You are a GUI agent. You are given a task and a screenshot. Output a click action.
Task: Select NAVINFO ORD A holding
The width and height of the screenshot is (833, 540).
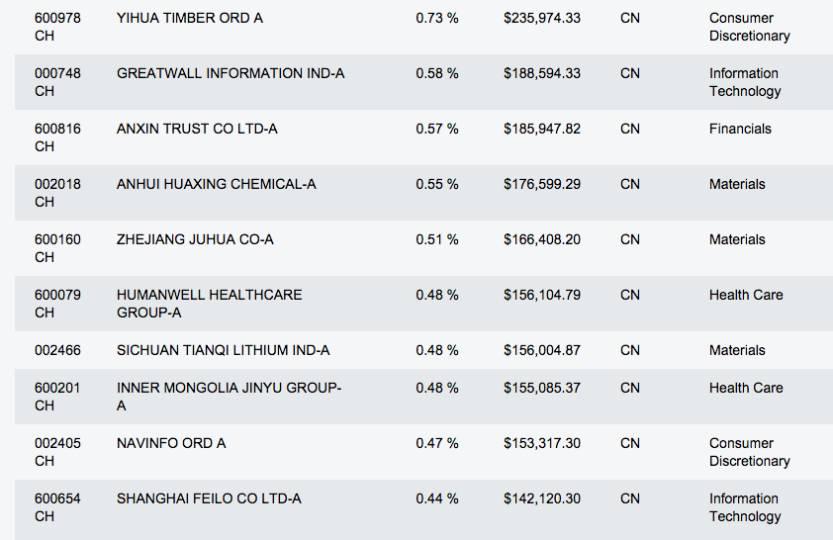[x=171, y=443]
